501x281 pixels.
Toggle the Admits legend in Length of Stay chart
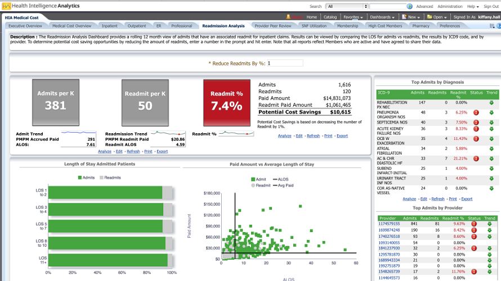point(86,178)
